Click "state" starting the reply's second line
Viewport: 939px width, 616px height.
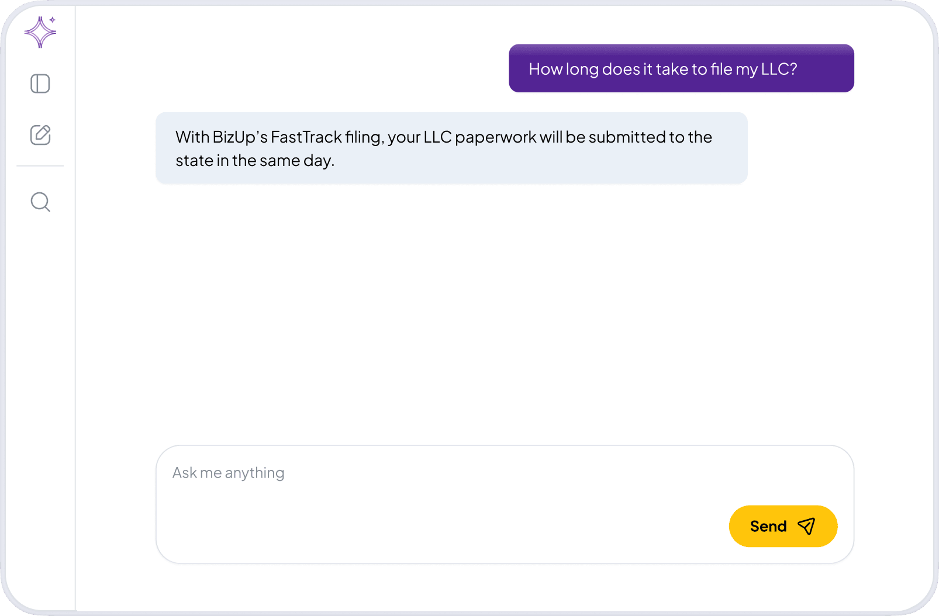[194, 161]
